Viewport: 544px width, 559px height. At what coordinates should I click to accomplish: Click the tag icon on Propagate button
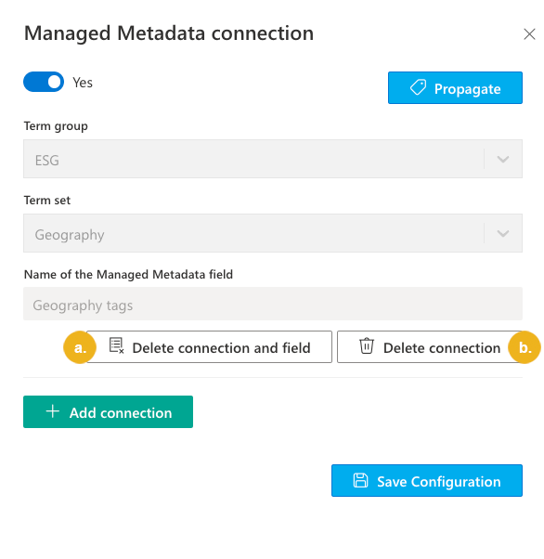pos(418,87)
